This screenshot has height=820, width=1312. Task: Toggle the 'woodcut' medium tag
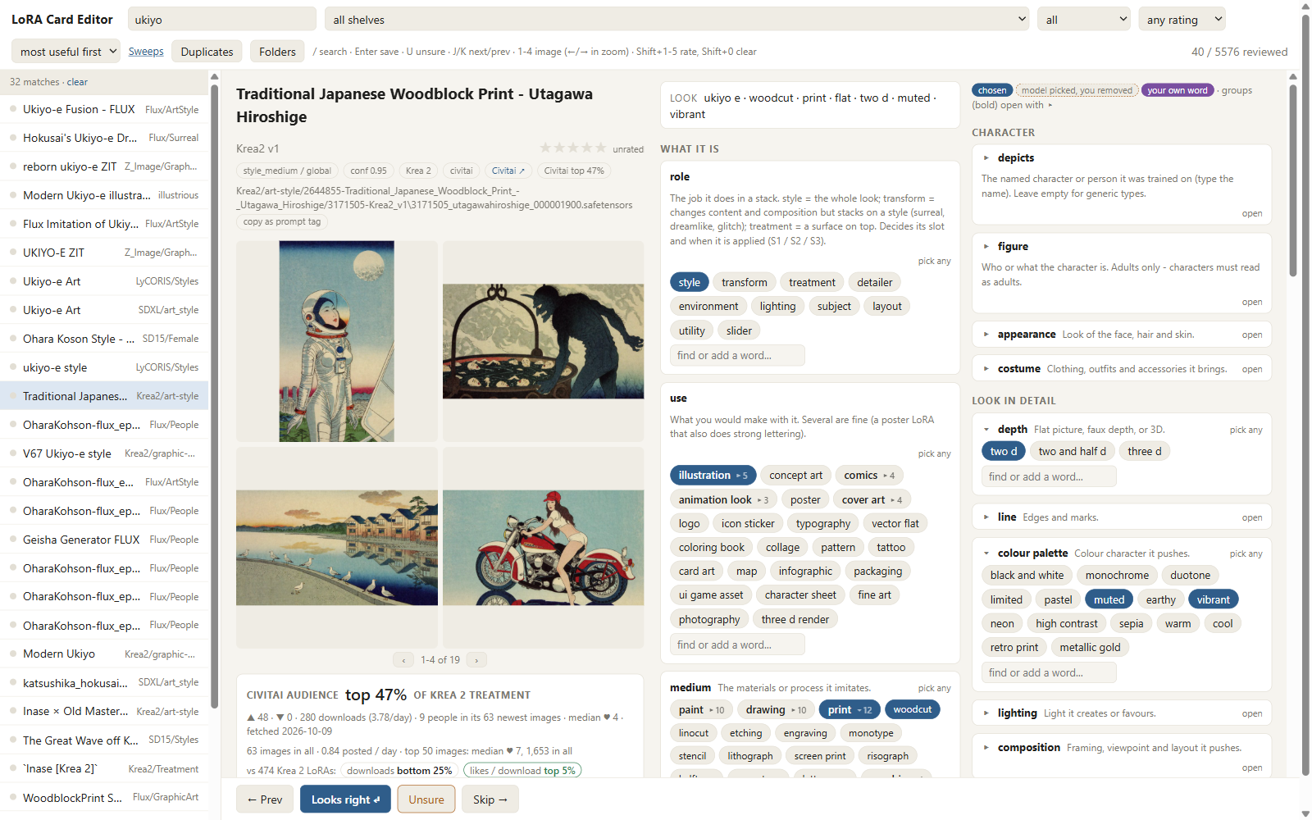[912, 709]
